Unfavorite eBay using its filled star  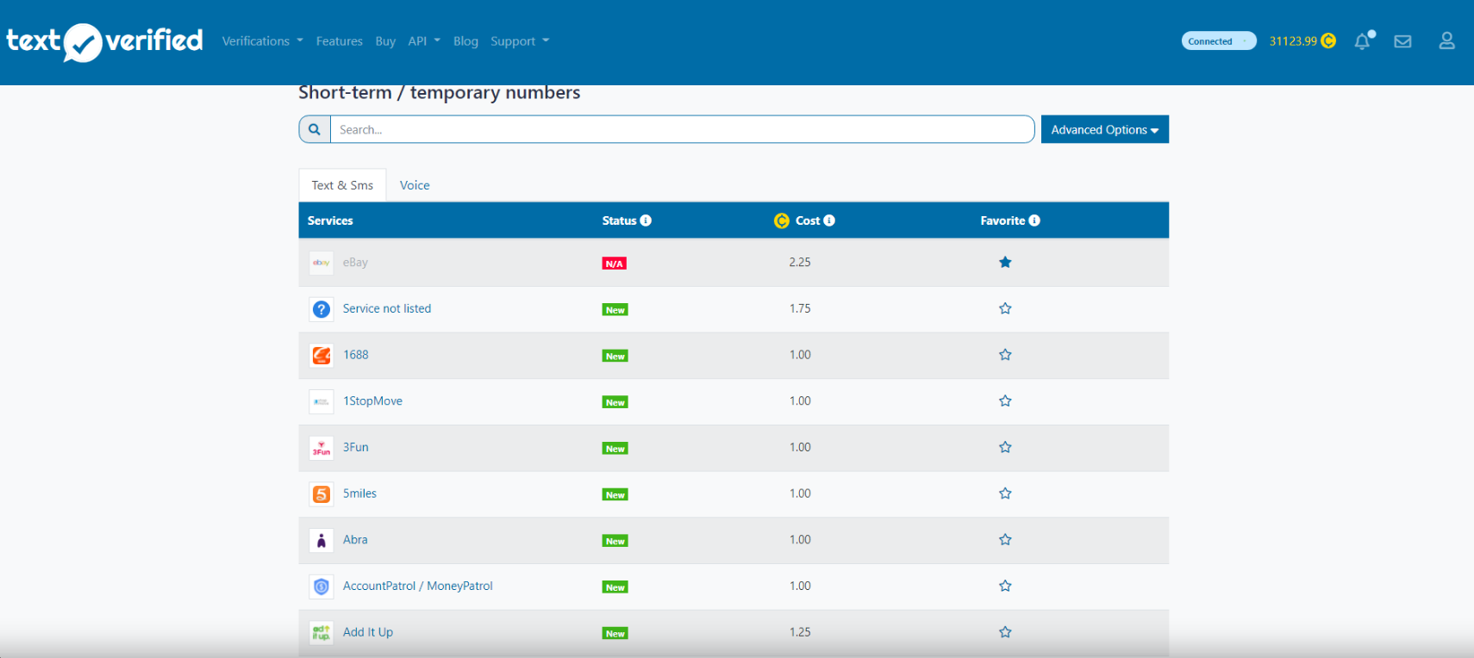pos(1005,263)
